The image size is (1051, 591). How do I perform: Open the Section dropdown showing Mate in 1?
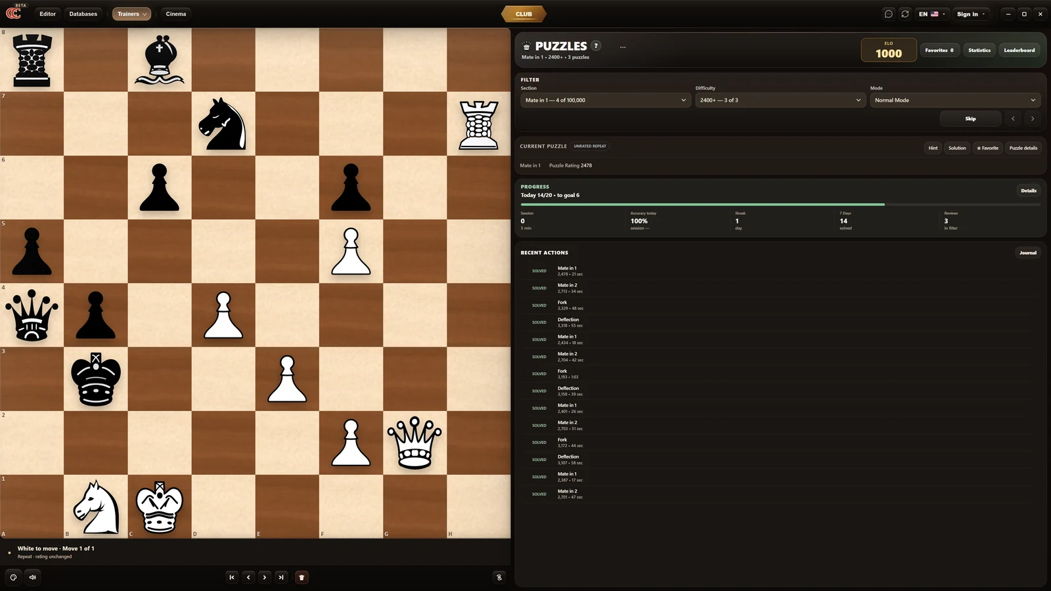pyautogui.click(x=606, y=100)
